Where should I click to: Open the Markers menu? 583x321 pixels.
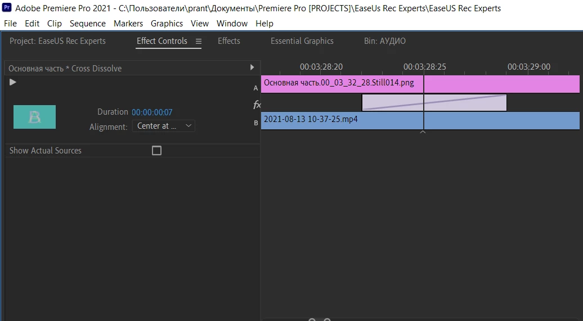(x=128, y=24)
